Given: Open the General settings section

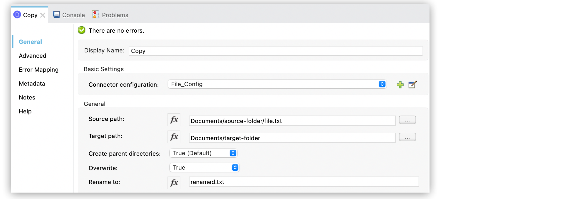Looking at the screenshot, I should click(30, 42).
